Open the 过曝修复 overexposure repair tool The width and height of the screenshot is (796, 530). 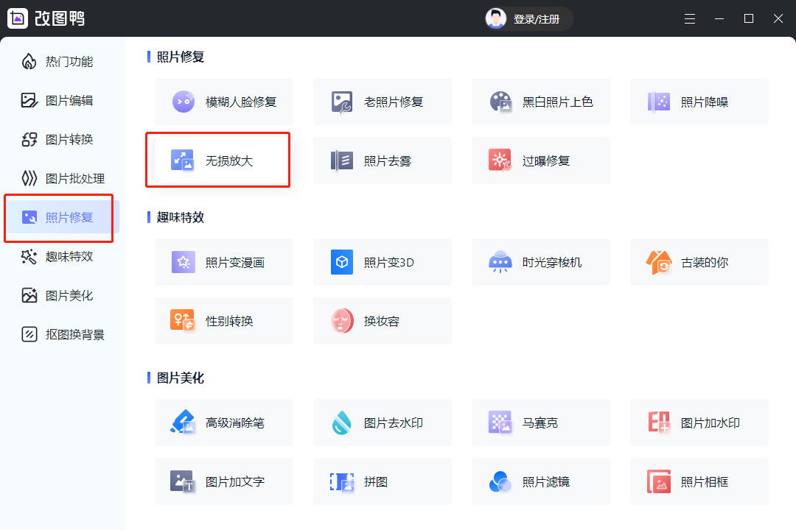coord(540,160)
